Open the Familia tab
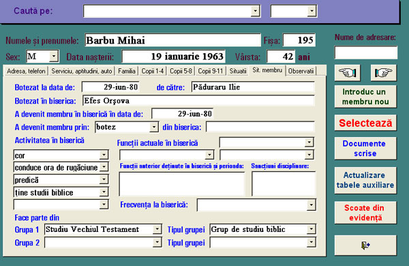The width and height of the screenshot is (409, 266). 127,71
